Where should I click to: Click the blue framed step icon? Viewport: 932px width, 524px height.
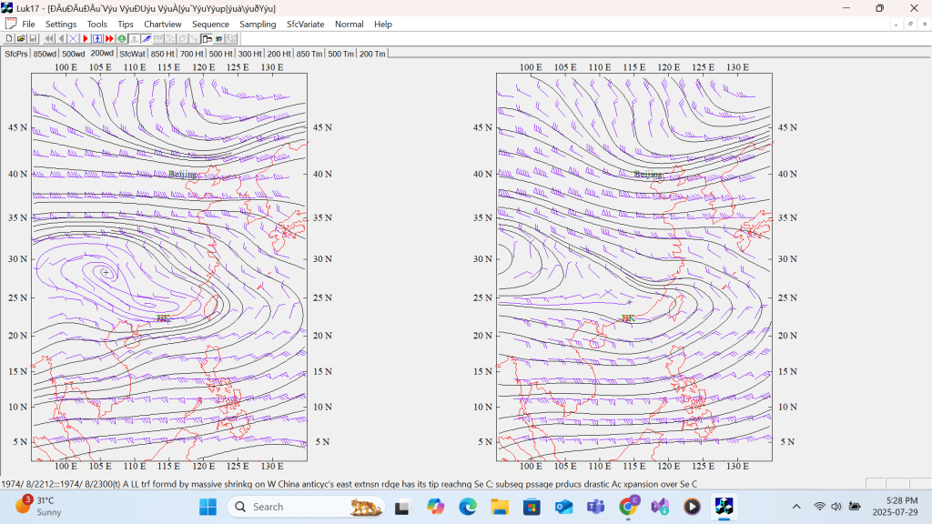pyautogui.click(x=96, y=39)
